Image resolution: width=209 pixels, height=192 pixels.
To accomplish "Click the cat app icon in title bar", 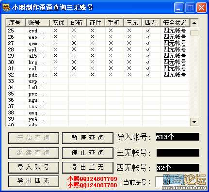I will point(6,7).
